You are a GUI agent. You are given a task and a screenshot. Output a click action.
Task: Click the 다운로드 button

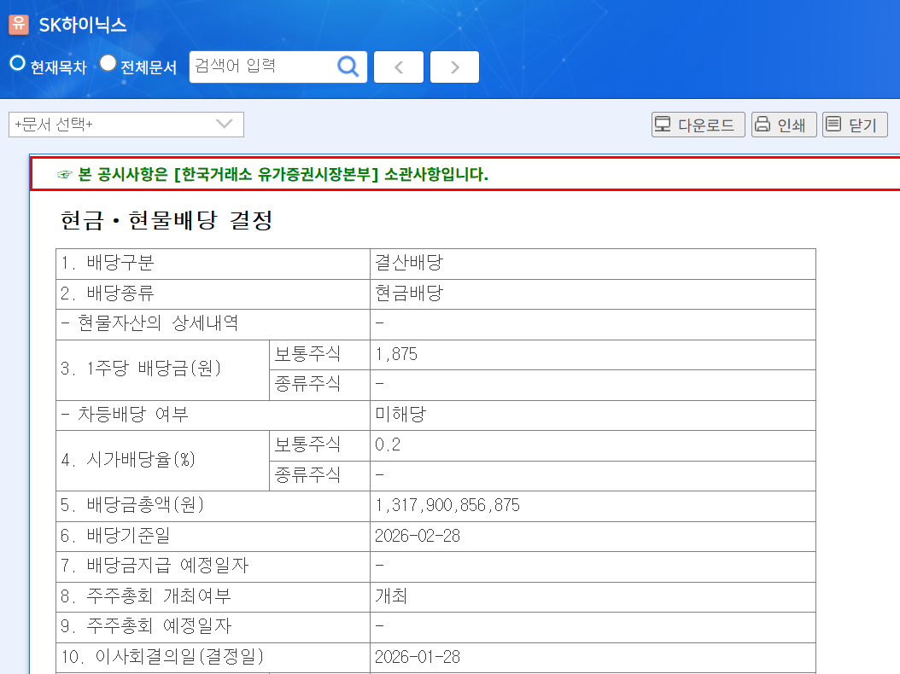(698, 125)
